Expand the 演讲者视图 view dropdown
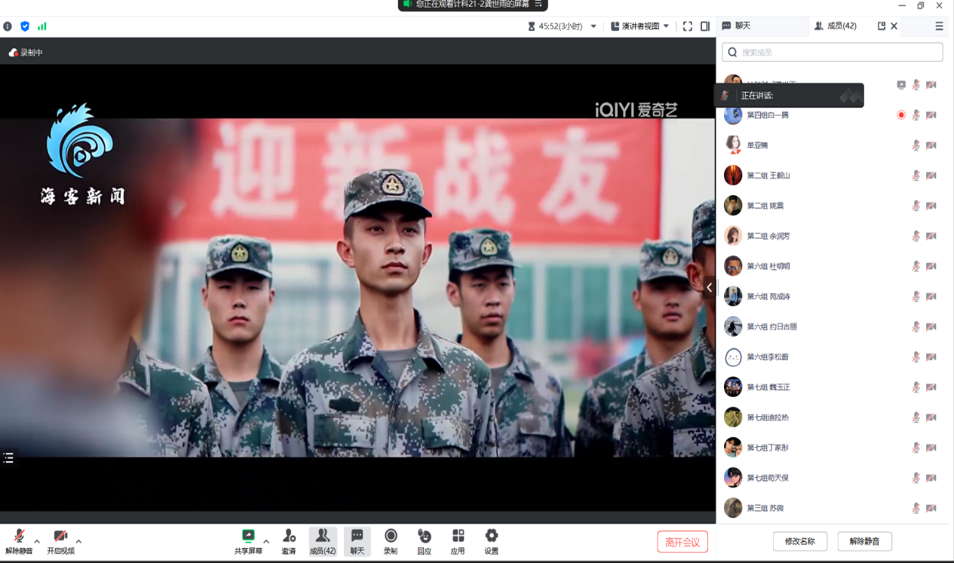 point(640,26)
